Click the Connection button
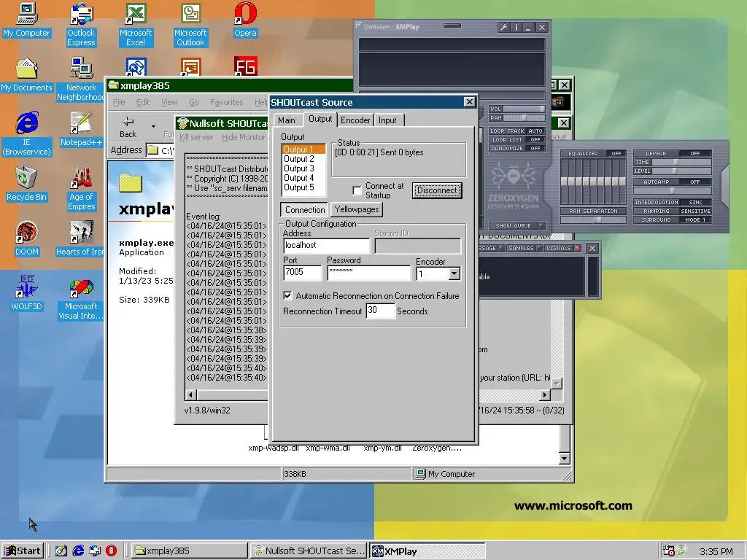Viewport: 747px width, 560px height. tap(305, 209)
